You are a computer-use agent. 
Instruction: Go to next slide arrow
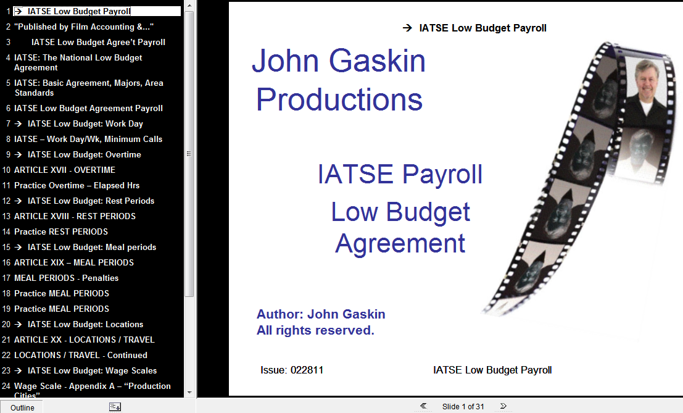503,406
